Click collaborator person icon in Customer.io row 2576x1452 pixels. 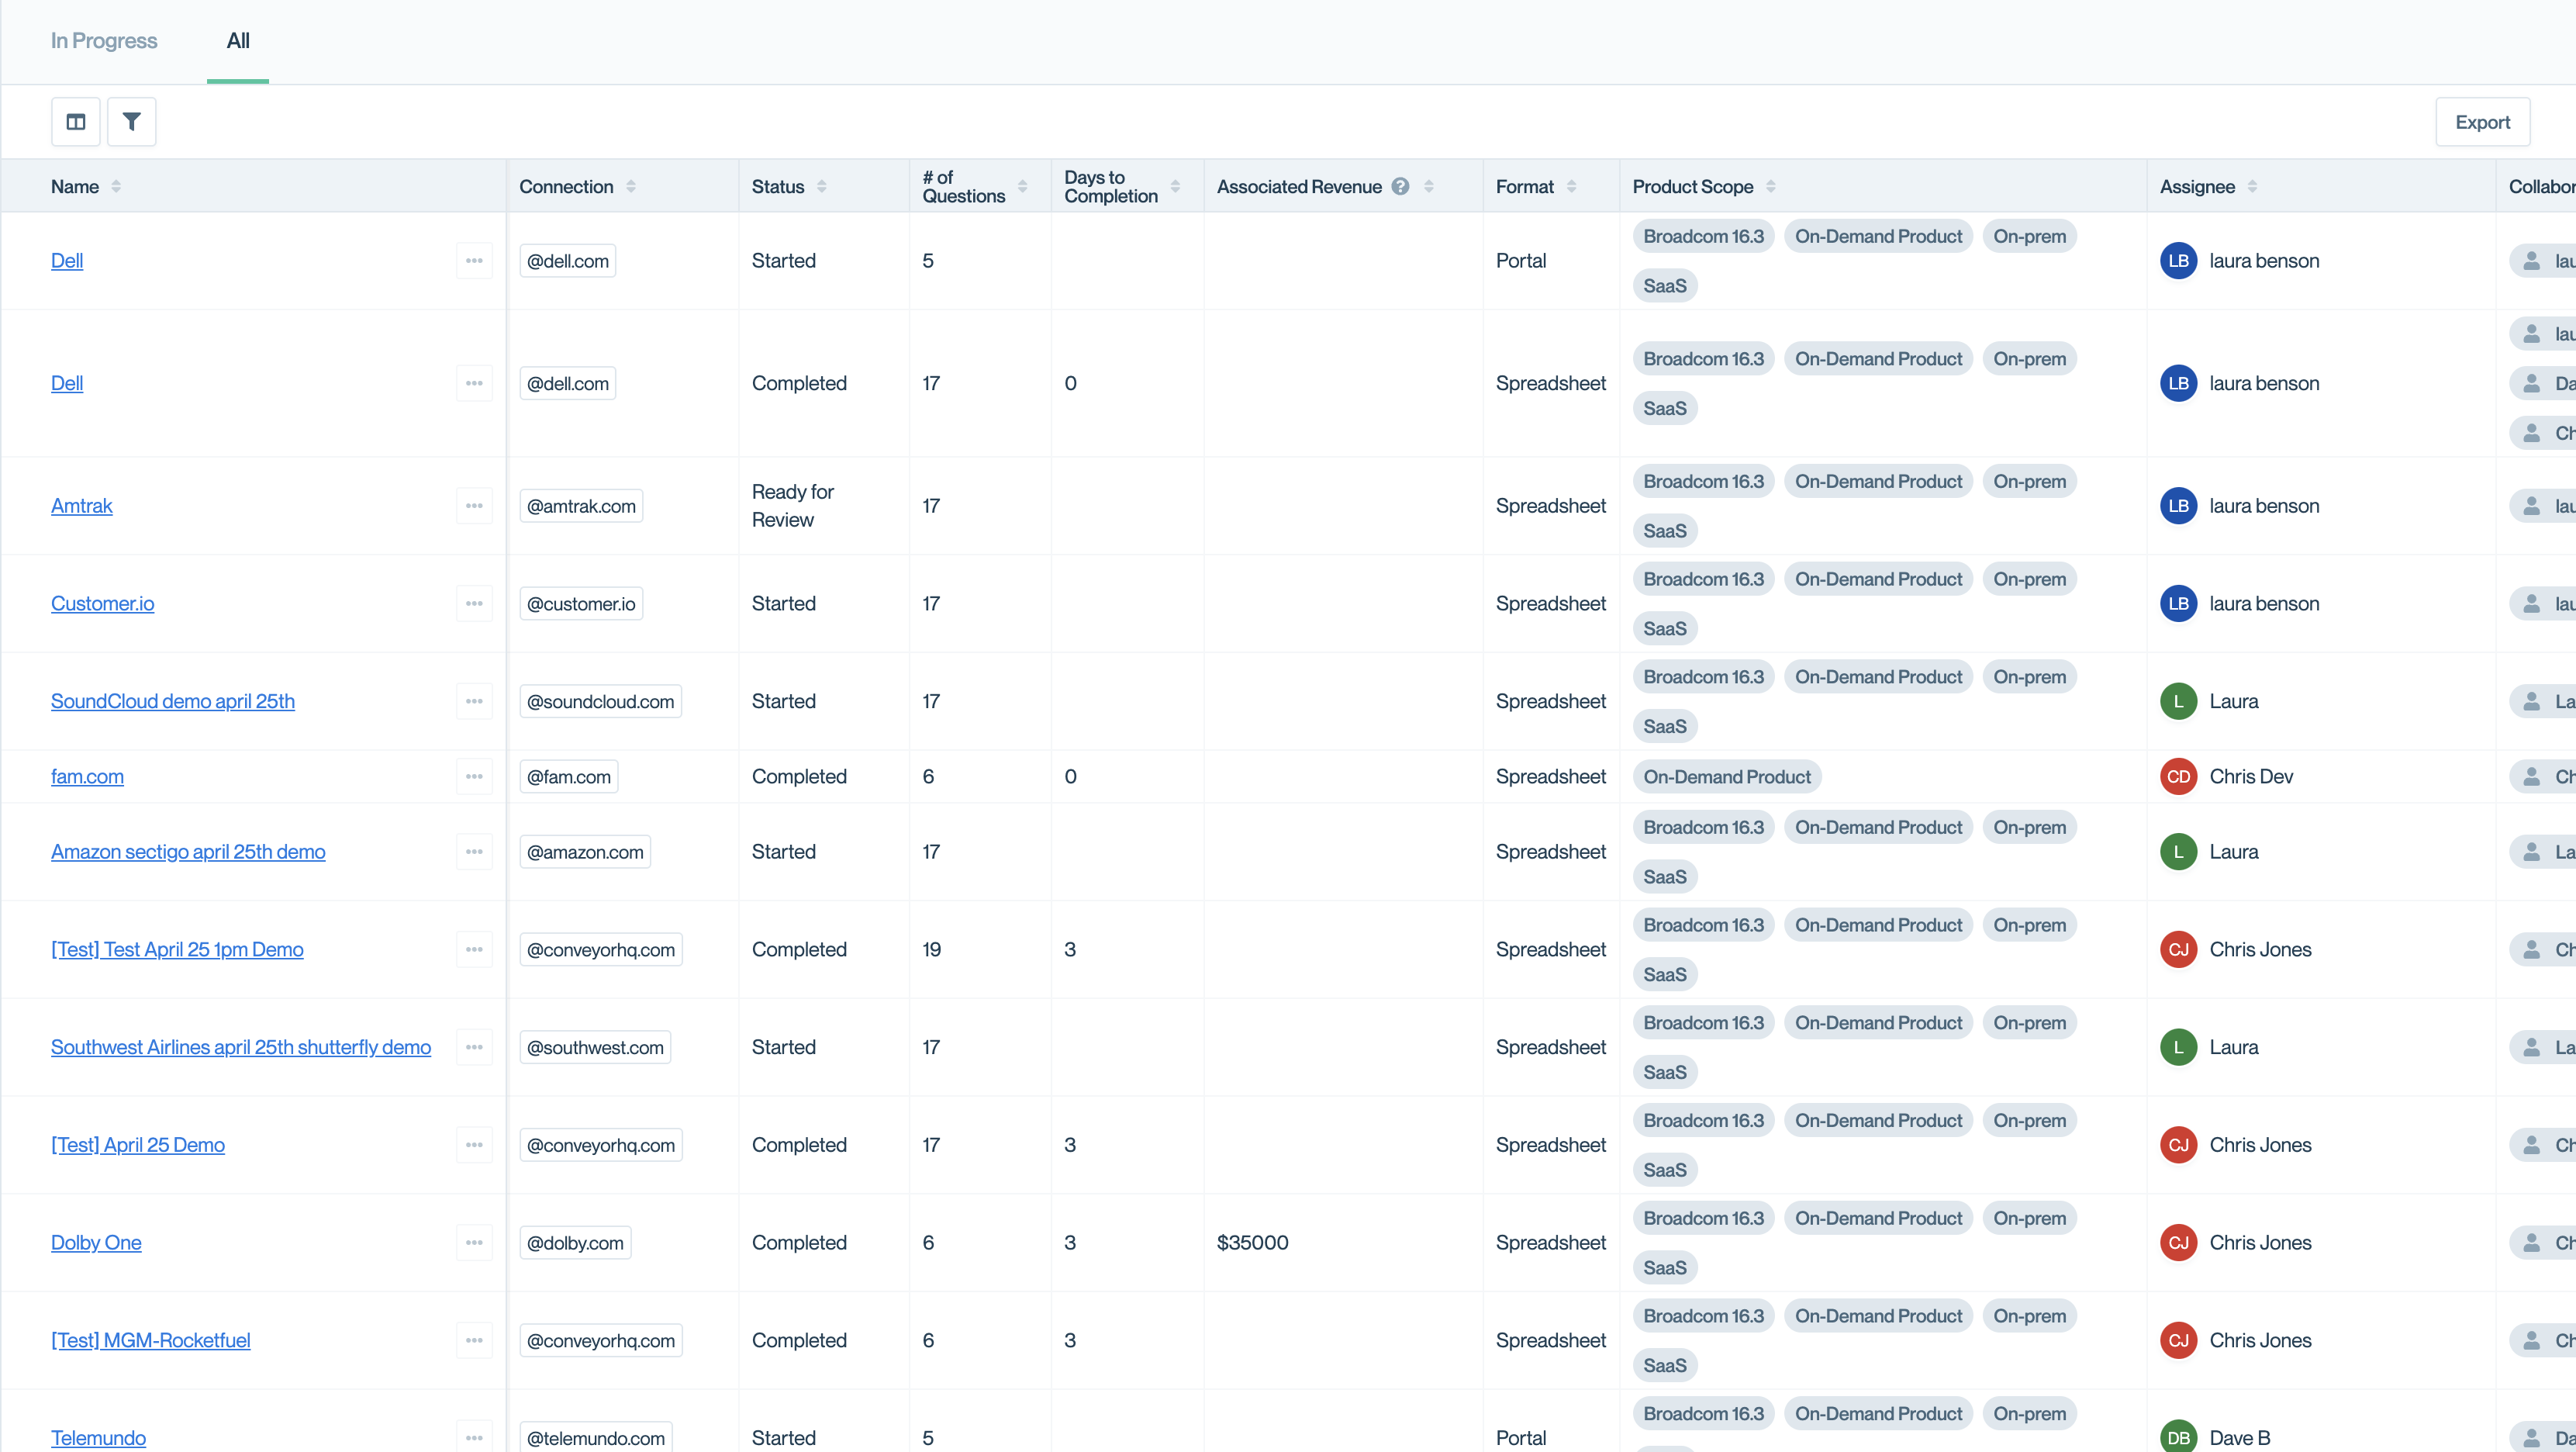(2531, 604)
